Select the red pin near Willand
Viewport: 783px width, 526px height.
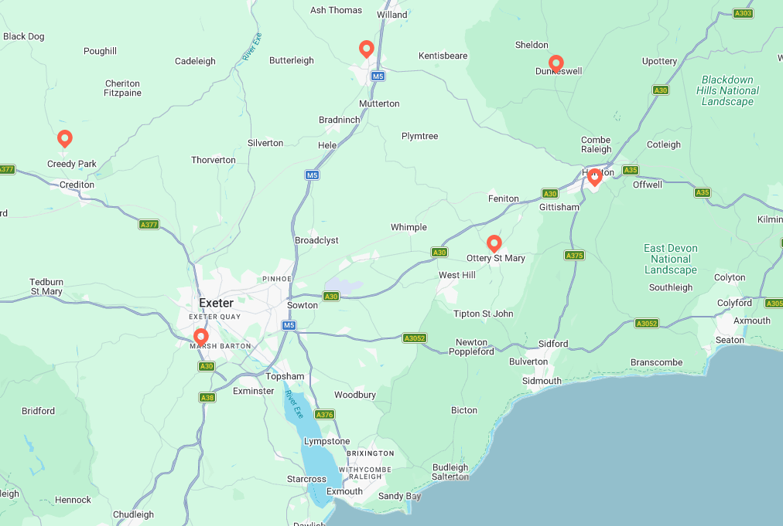367,49
